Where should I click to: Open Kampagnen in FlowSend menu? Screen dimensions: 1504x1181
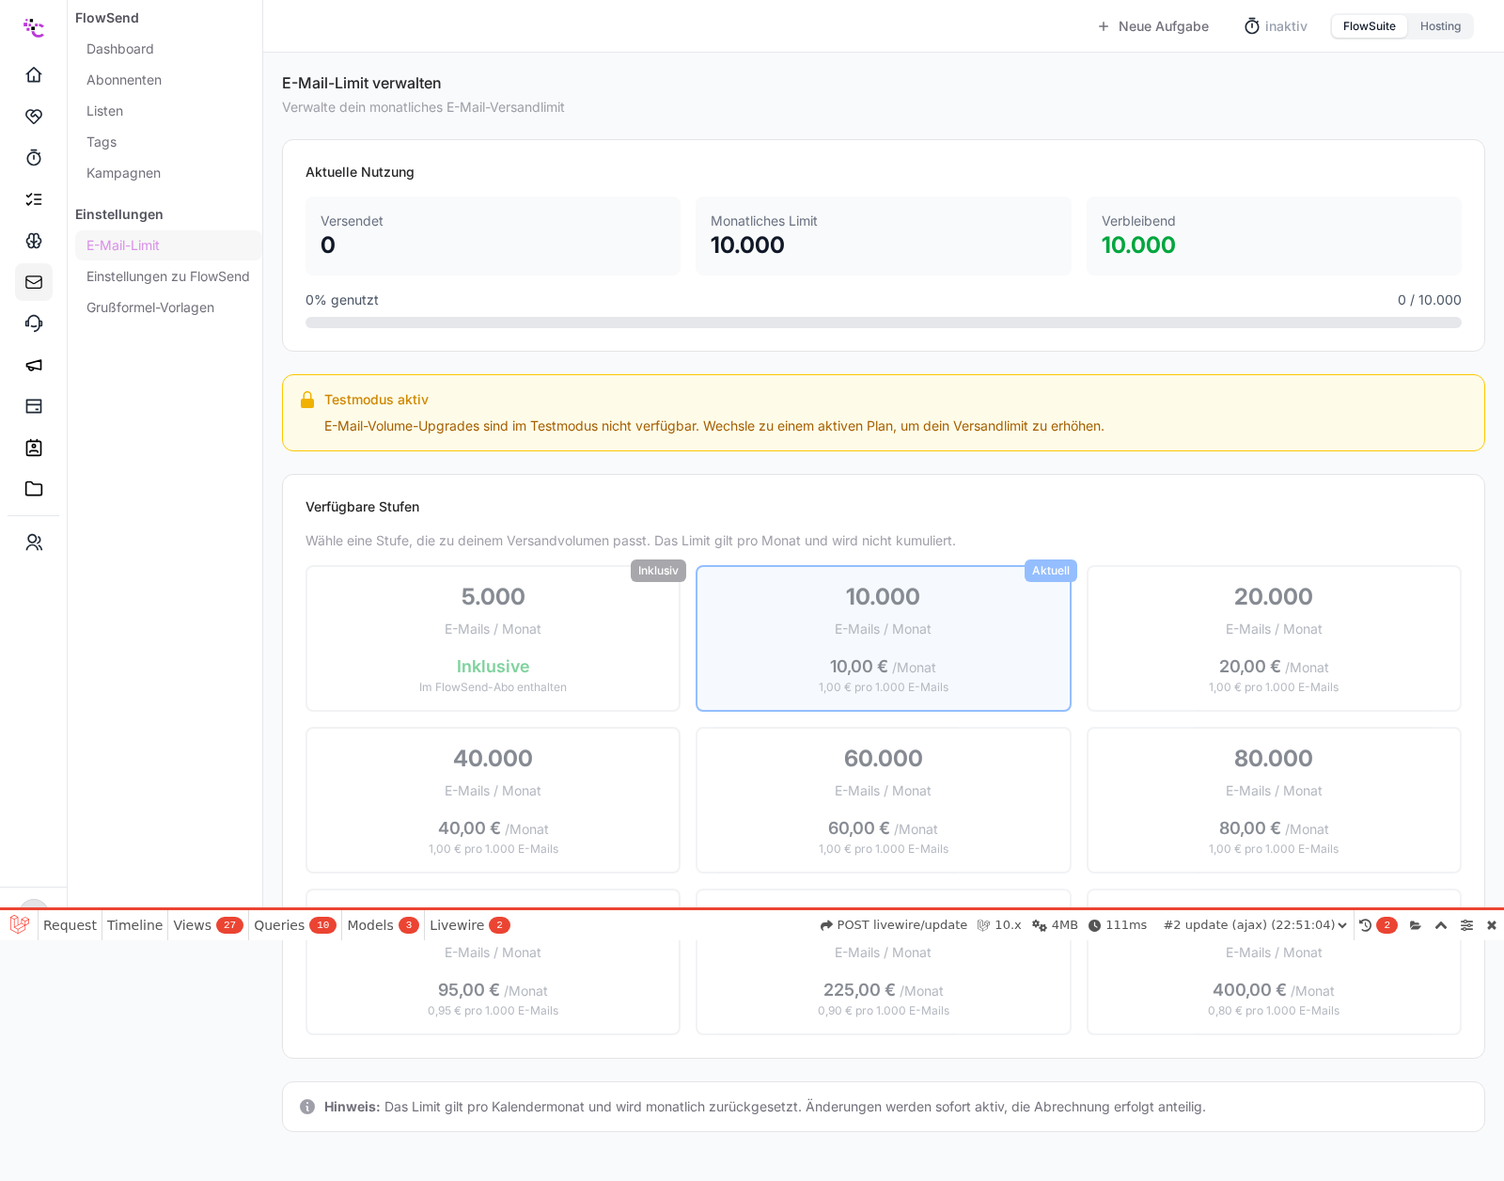pyautogui.click(x=168, y=173)
